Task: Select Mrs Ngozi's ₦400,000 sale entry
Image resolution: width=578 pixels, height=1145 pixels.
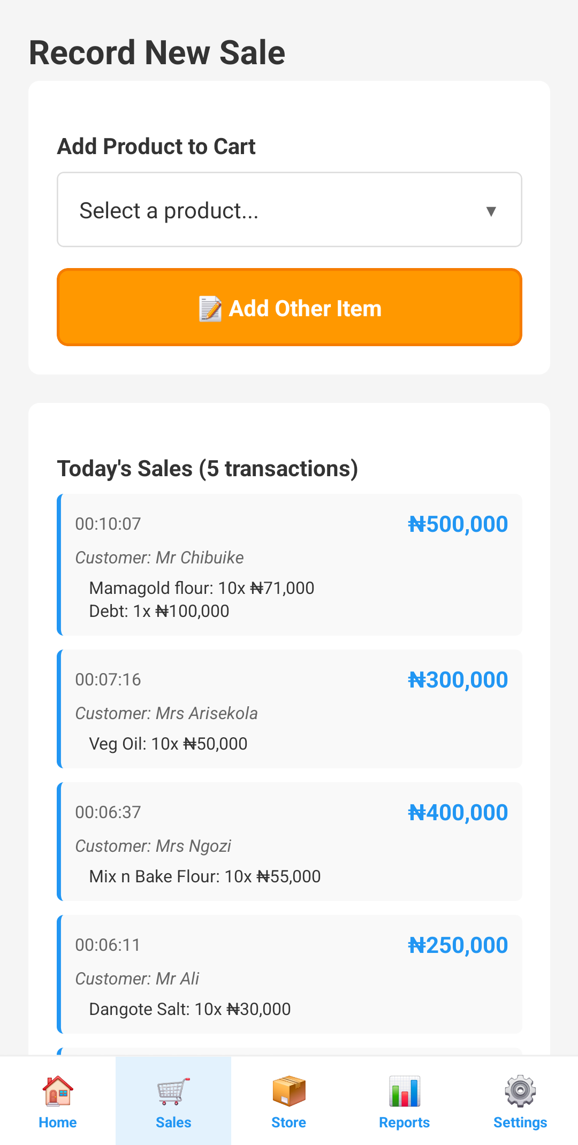Action: point(289,842)
